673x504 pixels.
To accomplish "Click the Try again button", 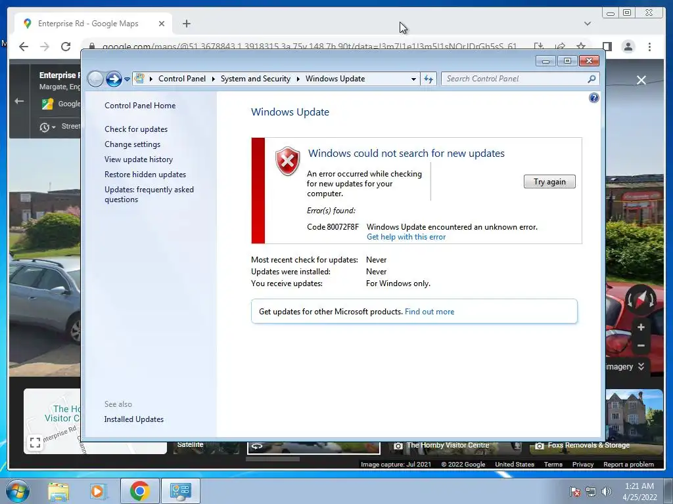I will click(549, 182).
